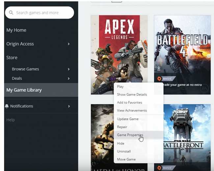Focus the Search games and more field
This screenshot has width=214, height=171.
coord(40,13)
